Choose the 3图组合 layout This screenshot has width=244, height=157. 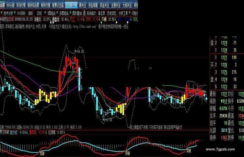[52, 13]
